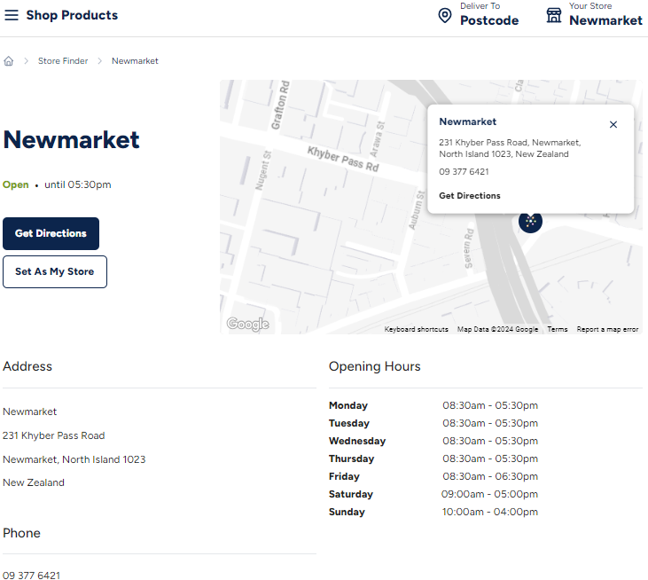
Task: Click first breadcrumb chevron separator
Action: (x=26, y=61)
